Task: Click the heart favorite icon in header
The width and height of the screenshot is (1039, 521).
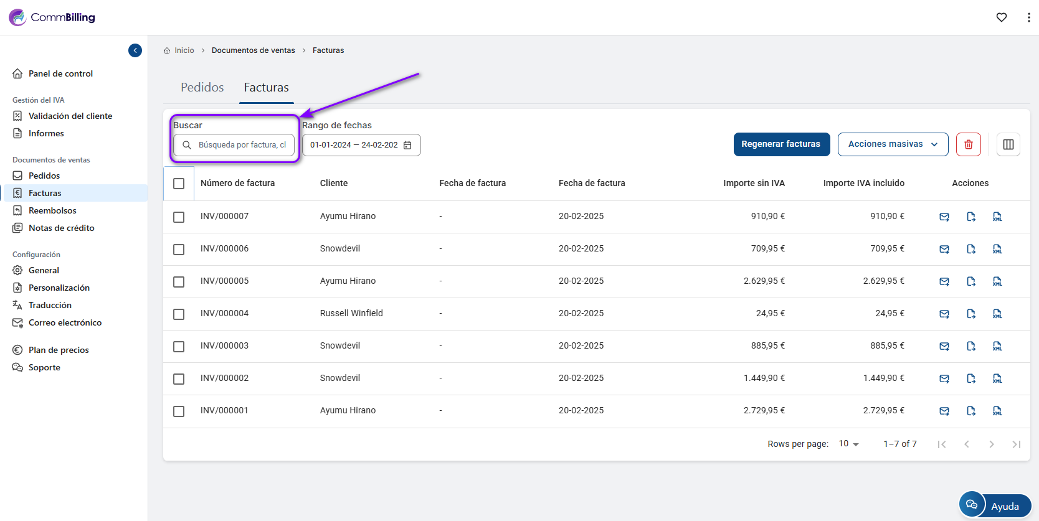Action: click(x=1002, y=17)
